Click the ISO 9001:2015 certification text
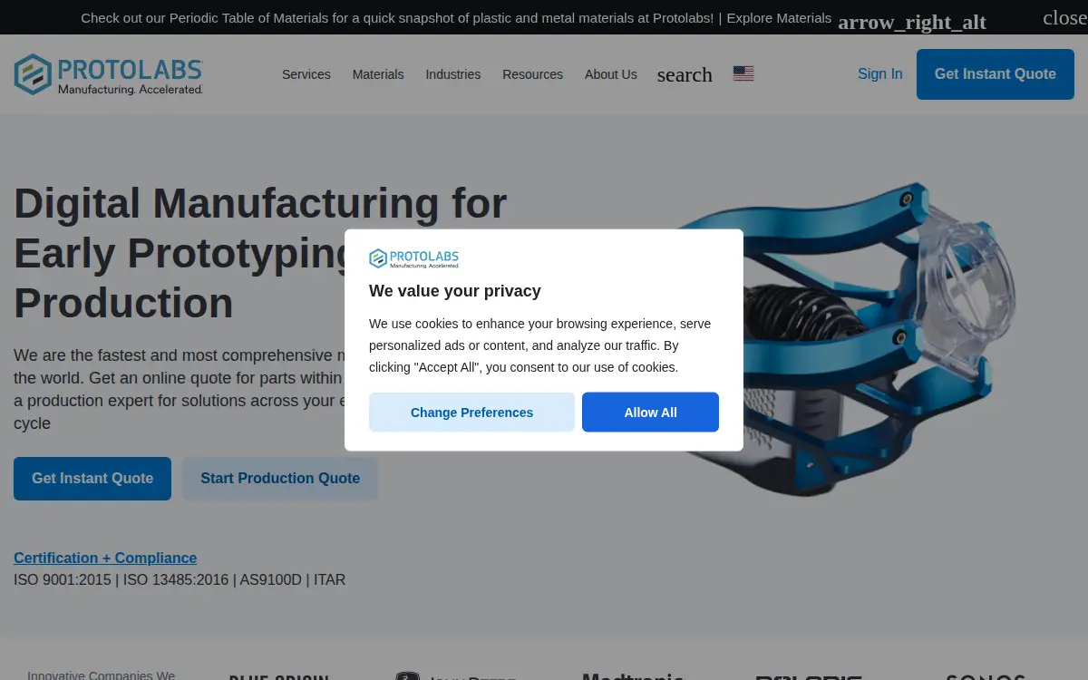 point(63,579)
